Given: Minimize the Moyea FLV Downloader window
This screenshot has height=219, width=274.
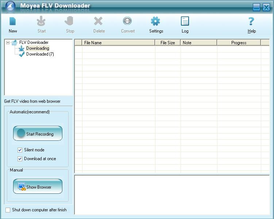Looking at the screenshot, I should 256,7.
